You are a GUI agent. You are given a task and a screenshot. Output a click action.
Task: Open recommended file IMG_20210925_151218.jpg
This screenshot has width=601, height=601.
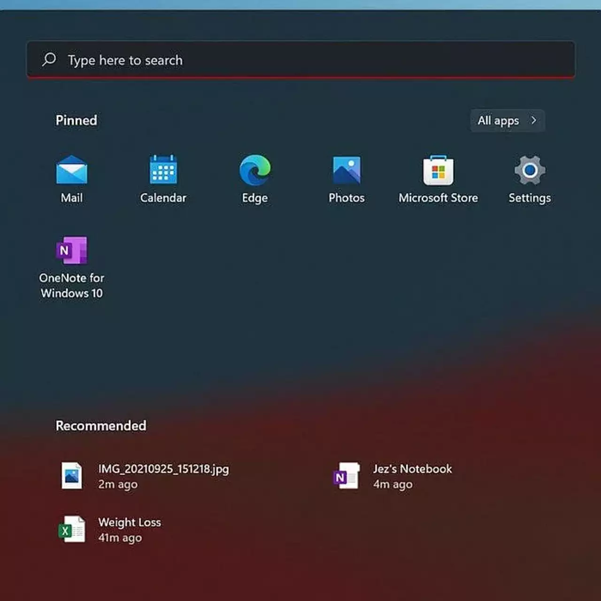pyautogui.click(x=146, y=476)
